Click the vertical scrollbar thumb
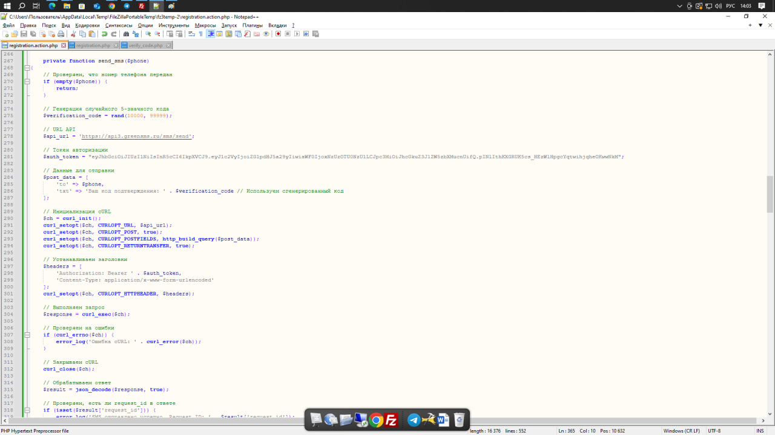775x435 pixels. click(770, 195)
